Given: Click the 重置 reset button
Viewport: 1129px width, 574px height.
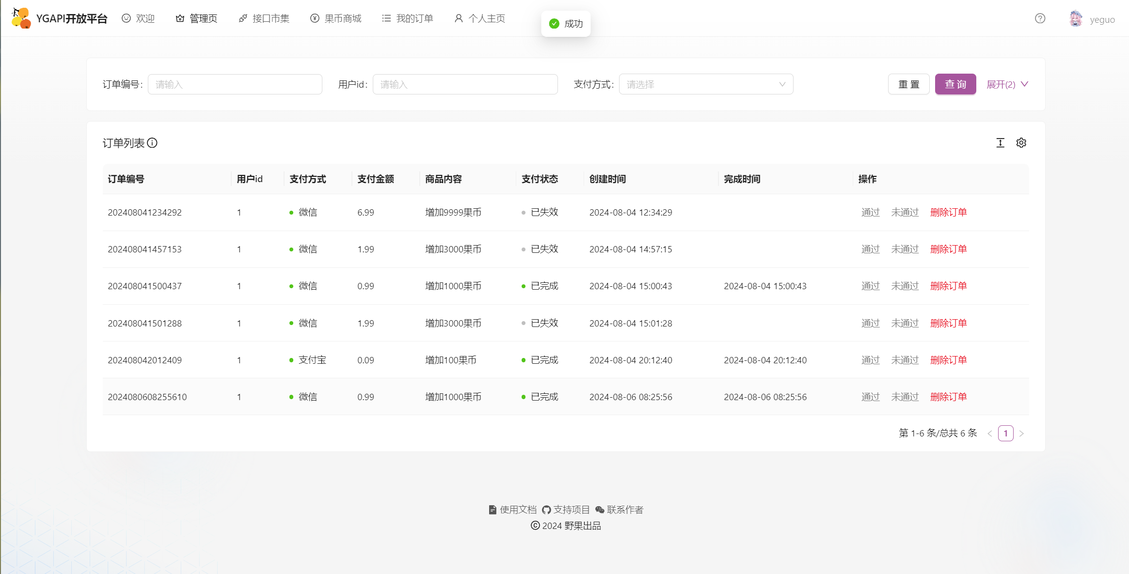Looking at the screenshot, I should [908, 84].
